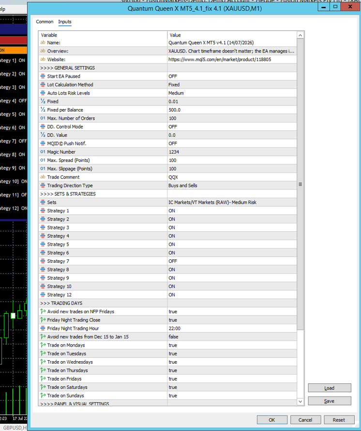Edit the Trade Comment value QQX

coord(232,177)
